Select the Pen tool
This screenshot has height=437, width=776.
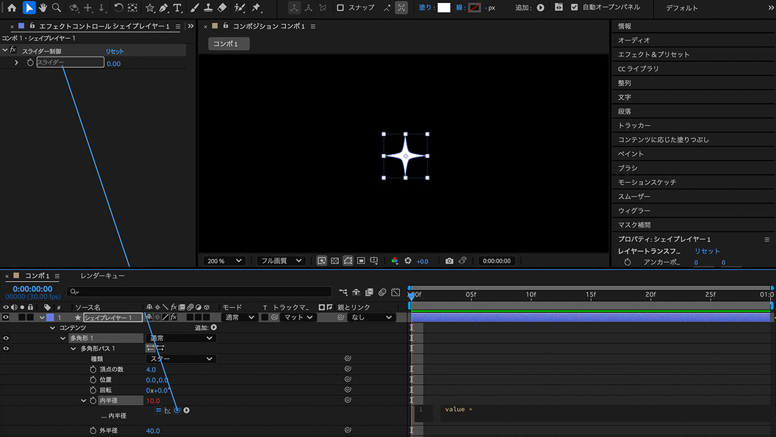click(x=163, y=8)
